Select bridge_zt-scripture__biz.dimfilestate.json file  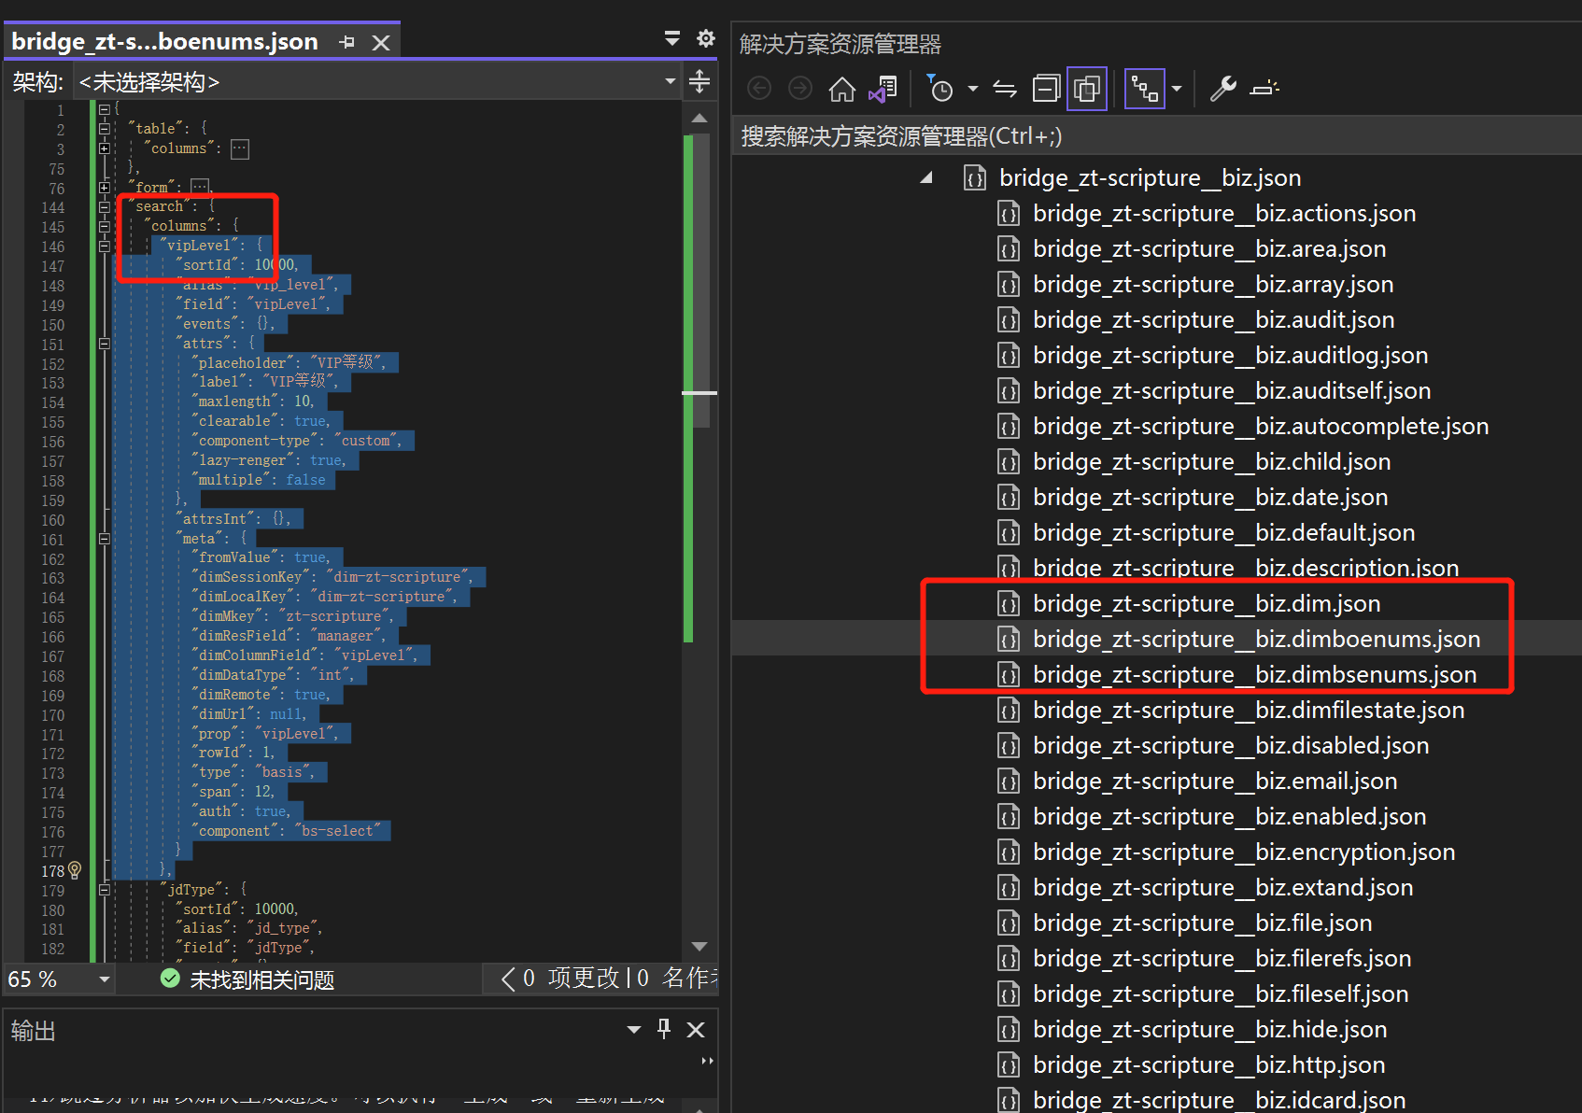pyautogui.click(x=1248, y=710)
